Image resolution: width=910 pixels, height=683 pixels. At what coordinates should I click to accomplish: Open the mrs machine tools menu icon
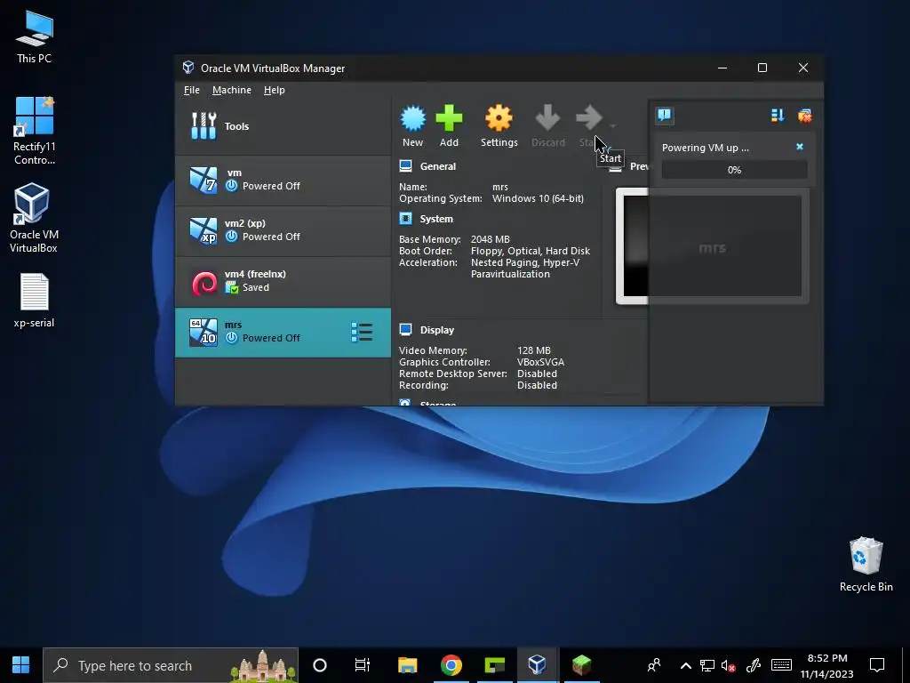(x=362, y=333)
